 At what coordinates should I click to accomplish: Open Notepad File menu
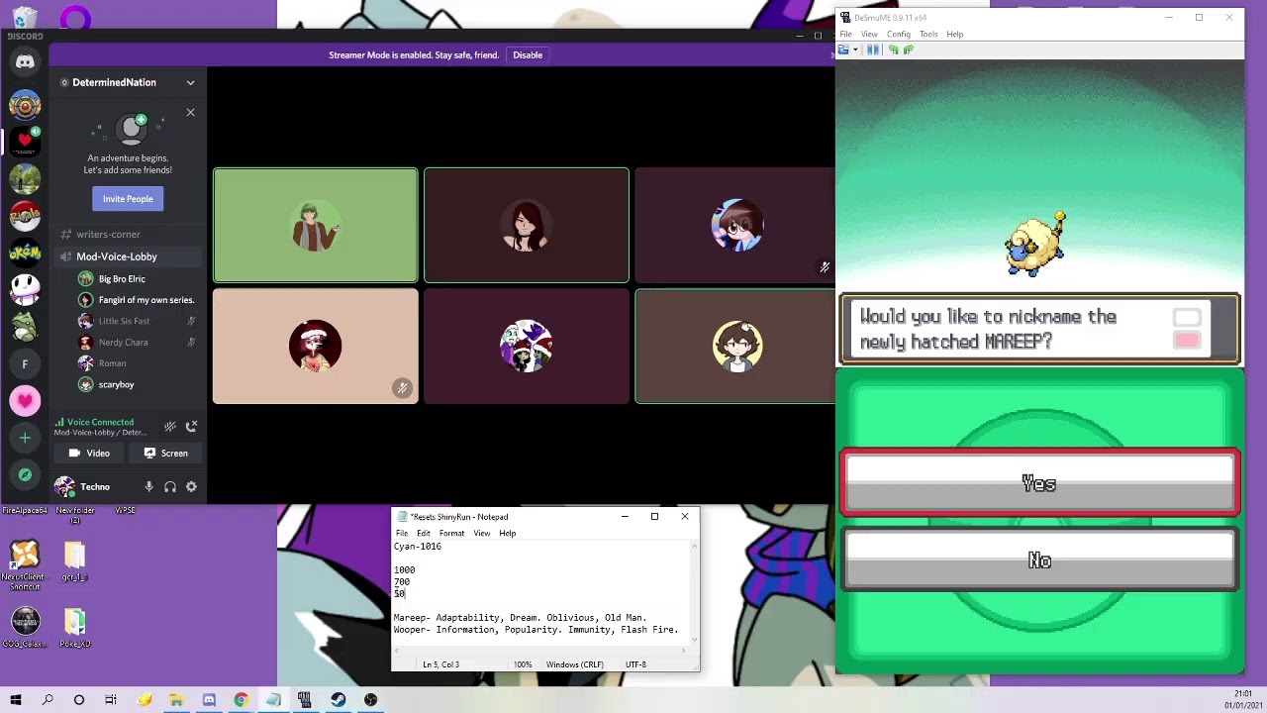[402, 533]
